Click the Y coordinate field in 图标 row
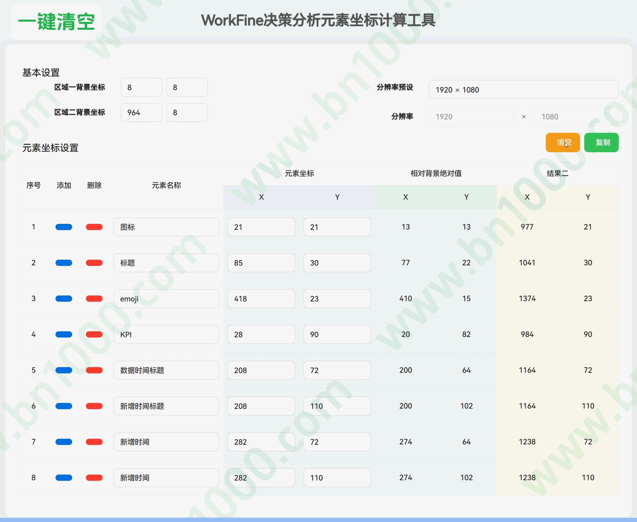Screen dimensions: 637x522 click(337, 227)
